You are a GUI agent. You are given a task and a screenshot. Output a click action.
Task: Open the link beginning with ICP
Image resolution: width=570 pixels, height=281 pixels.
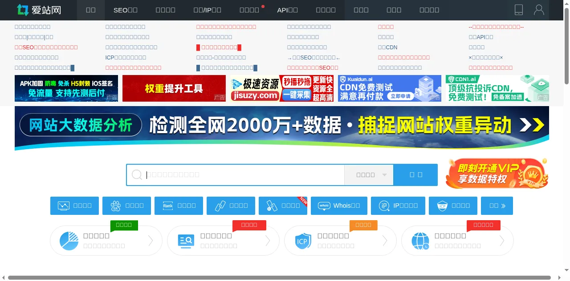pyautogui.click(x=126, y=57)
